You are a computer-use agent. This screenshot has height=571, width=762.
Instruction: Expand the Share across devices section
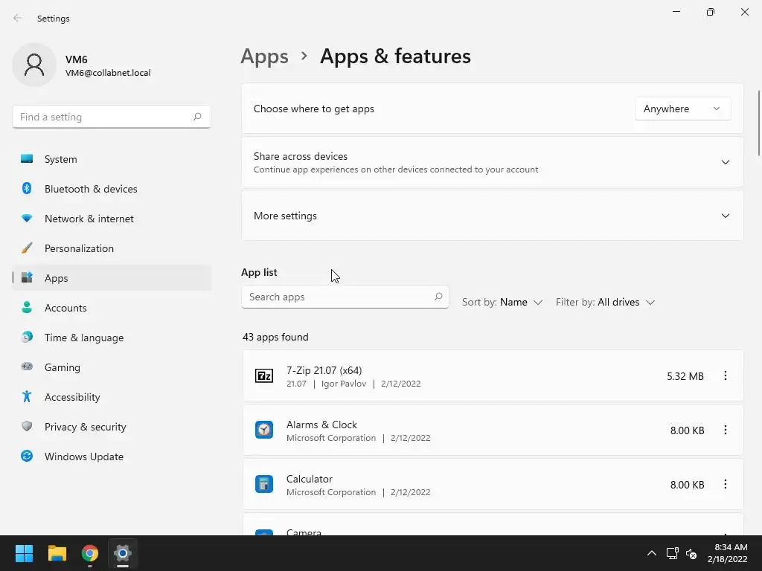725,162
